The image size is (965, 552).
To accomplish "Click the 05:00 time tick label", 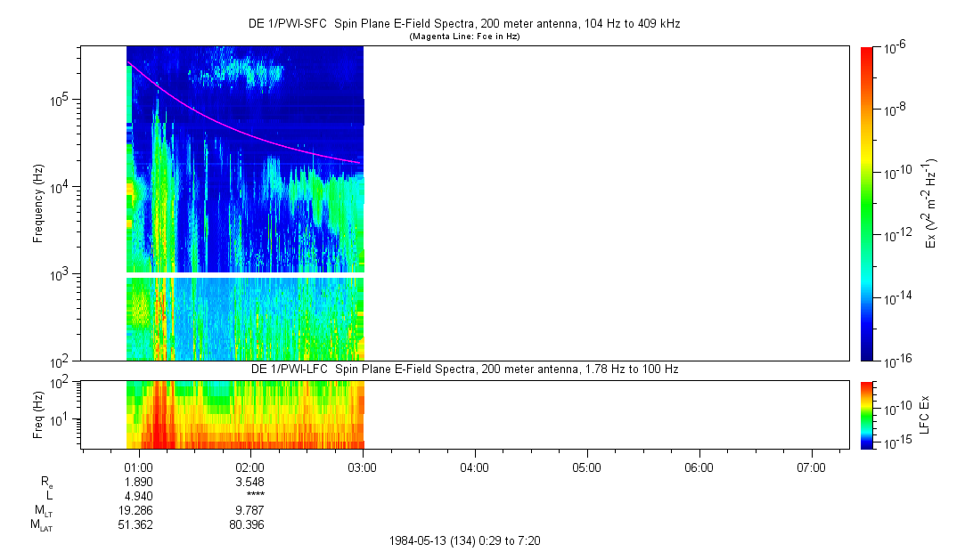I will pos(586,467).
